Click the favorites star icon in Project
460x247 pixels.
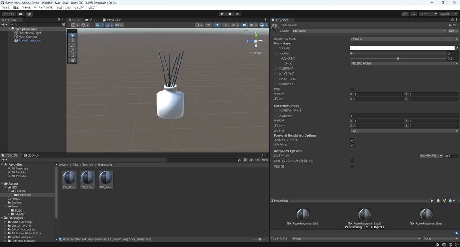(257, 160)
